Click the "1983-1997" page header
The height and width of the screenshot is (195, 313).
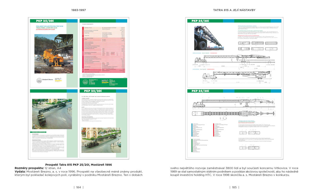click(x=79, y=10)
